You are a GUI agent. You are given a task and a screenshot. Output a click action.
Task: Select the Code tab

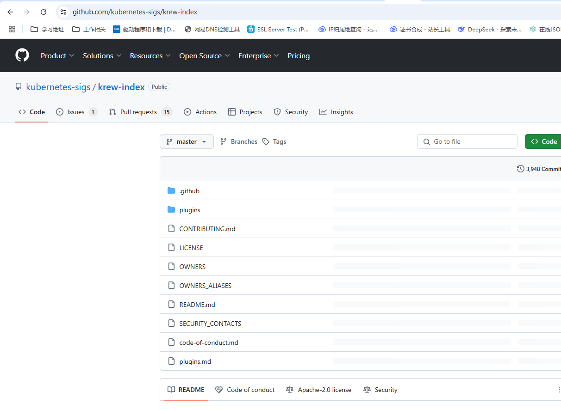click(31, 112)
